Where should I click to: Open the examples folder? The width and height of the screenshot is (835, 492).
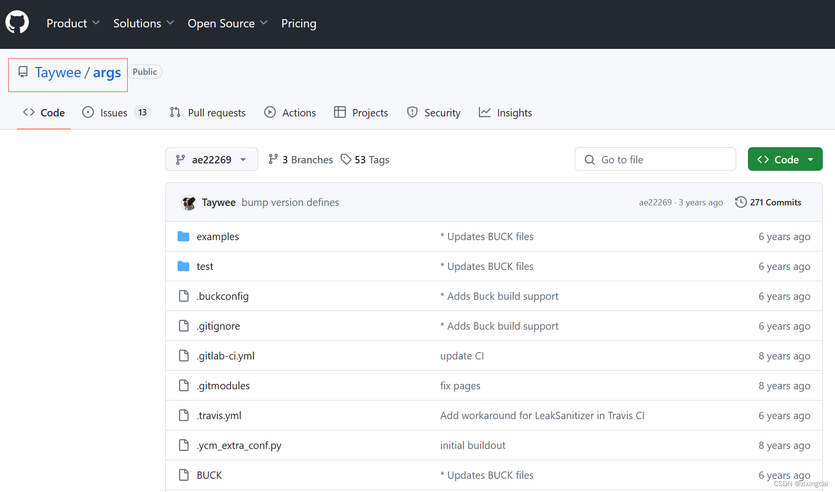tap(218, 236)
